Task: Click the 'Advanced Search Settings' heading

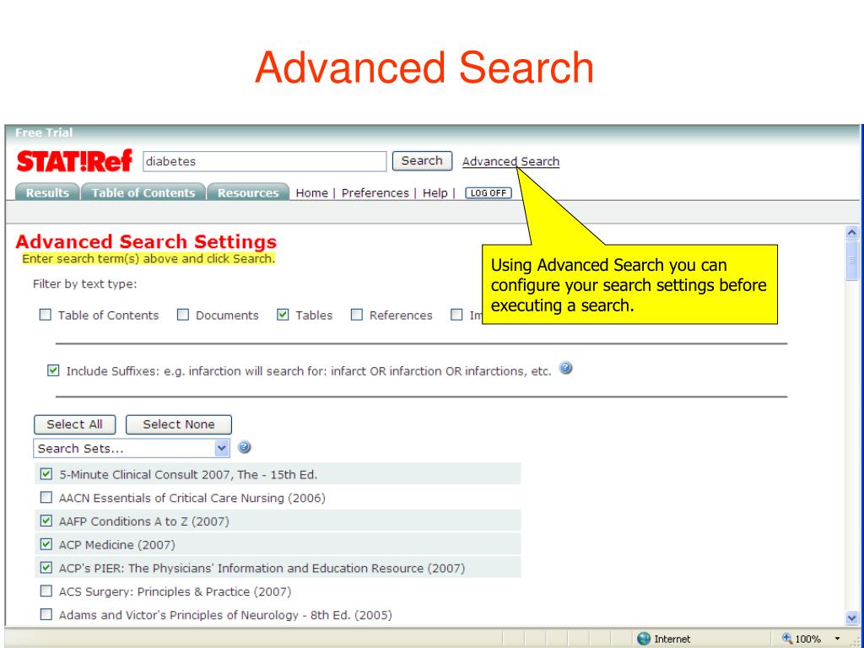Action: tap(146, 241)
